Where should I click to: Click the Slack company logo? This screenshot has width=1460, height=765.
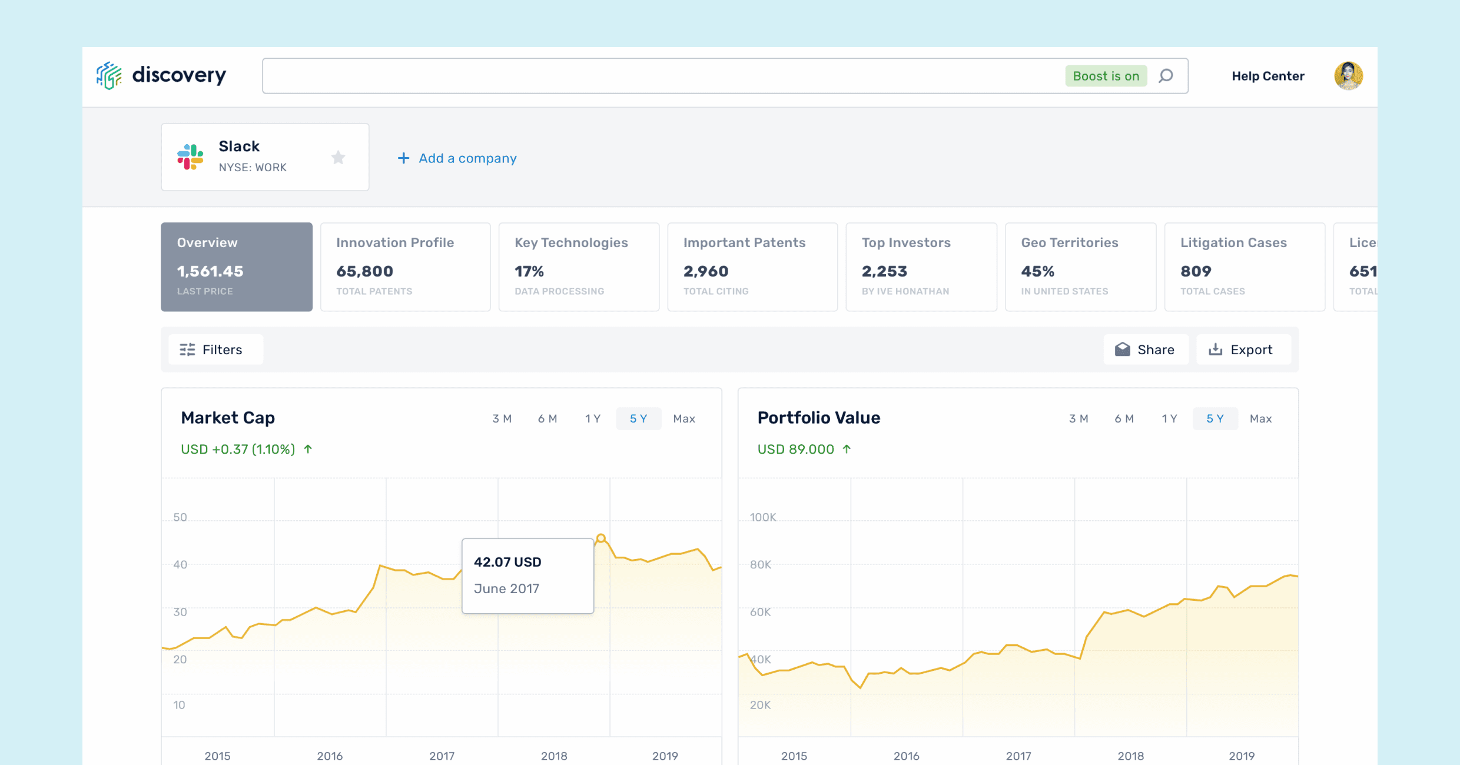190,157
